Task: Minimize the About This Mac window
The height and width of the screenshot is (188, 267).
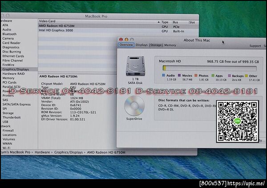Action: tap(126, 40)
